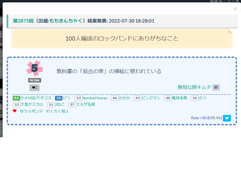Click the blue 7.6 score badge
This screenshot has height=172, width=241.
point(59,98)
